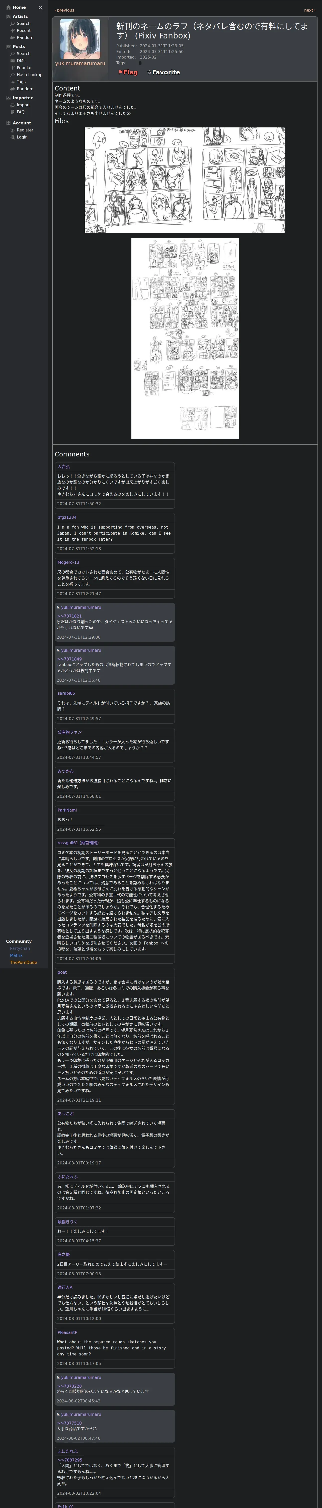The height and width of the screenshot is (1508, 322).
Task: Click commenter name あつこぶ
Action: 65,1113
